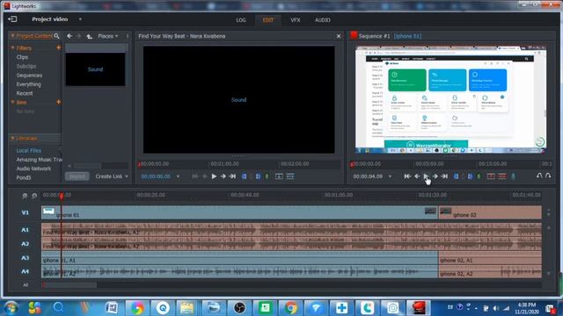Select Clips filter

coord(22,57)
